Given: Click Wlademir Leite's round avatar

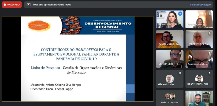Looking at the screenshot, I should (x=170, y=79).
